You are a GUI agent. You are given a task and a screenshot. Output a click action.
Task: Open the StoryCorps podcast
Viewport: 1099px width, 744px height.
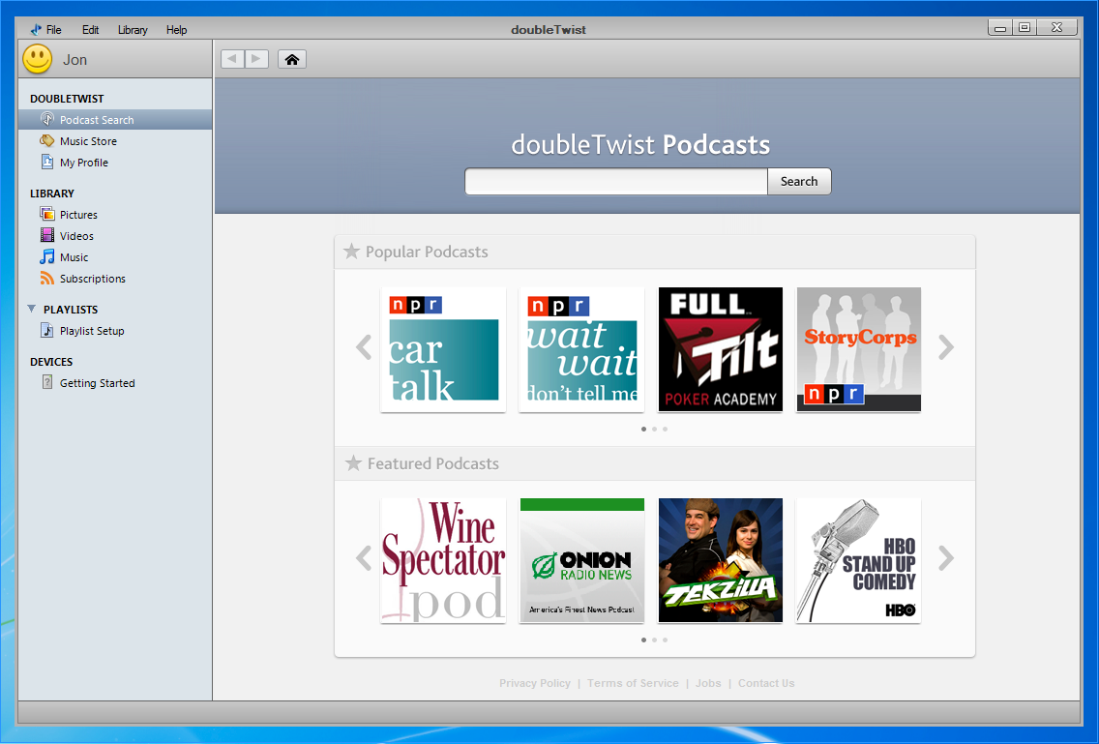click(859, 349)
